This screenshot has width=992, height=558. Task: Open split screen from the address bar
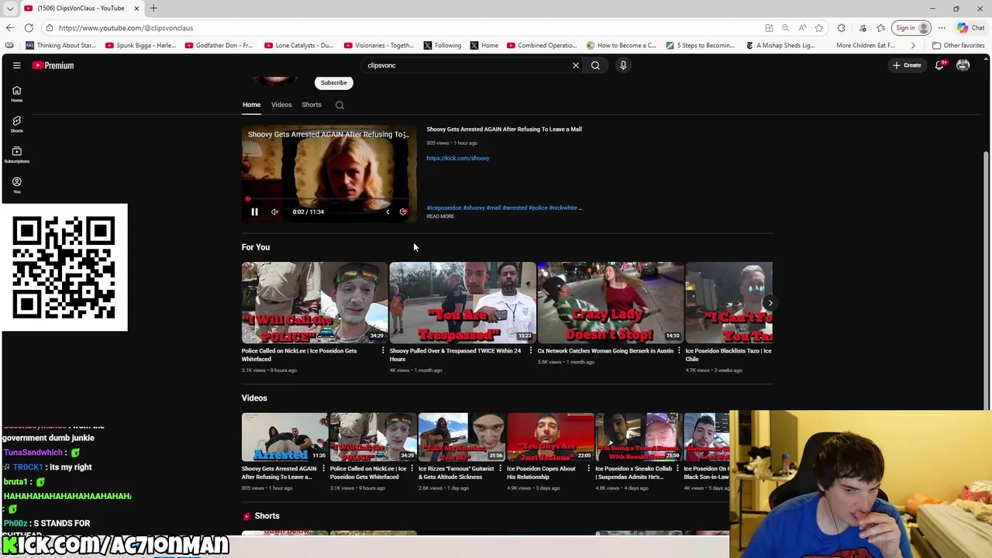click(x=769, y=28)
